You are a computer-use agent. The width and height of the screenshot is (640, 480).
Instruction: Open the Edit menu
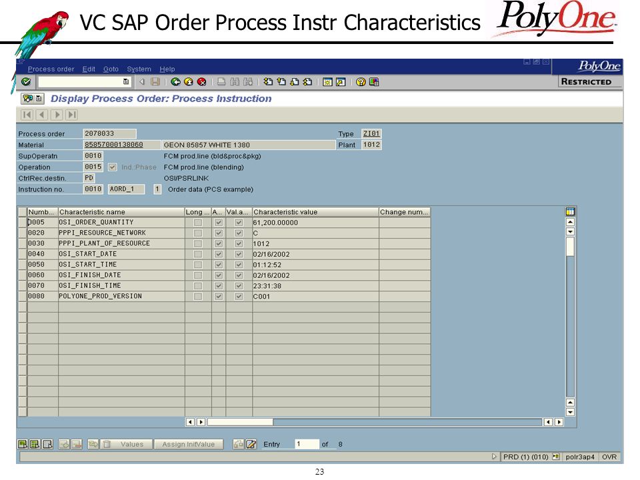[x=89, y=69]
